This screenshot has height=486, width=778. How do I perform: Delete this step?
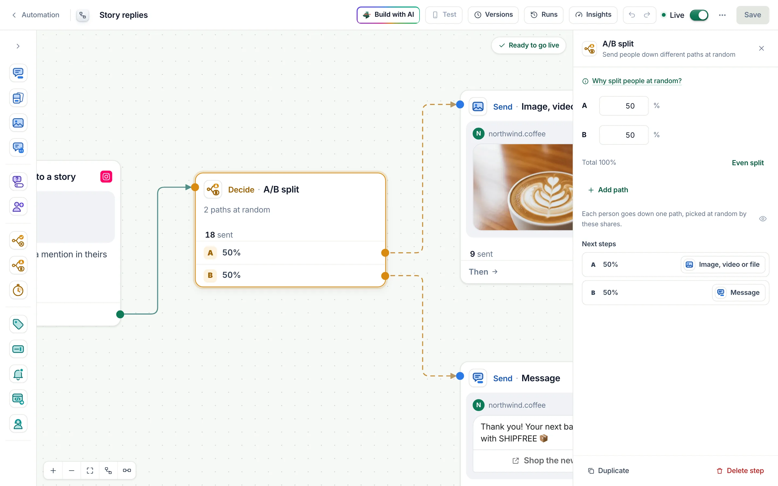740,471
